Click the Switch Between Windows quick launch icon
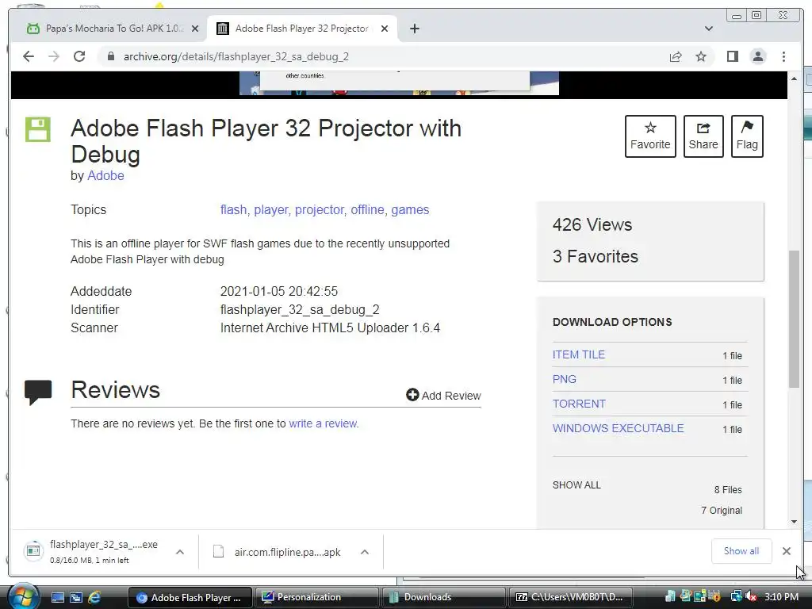Screen dimensions: 812x609 coord(75,597)
